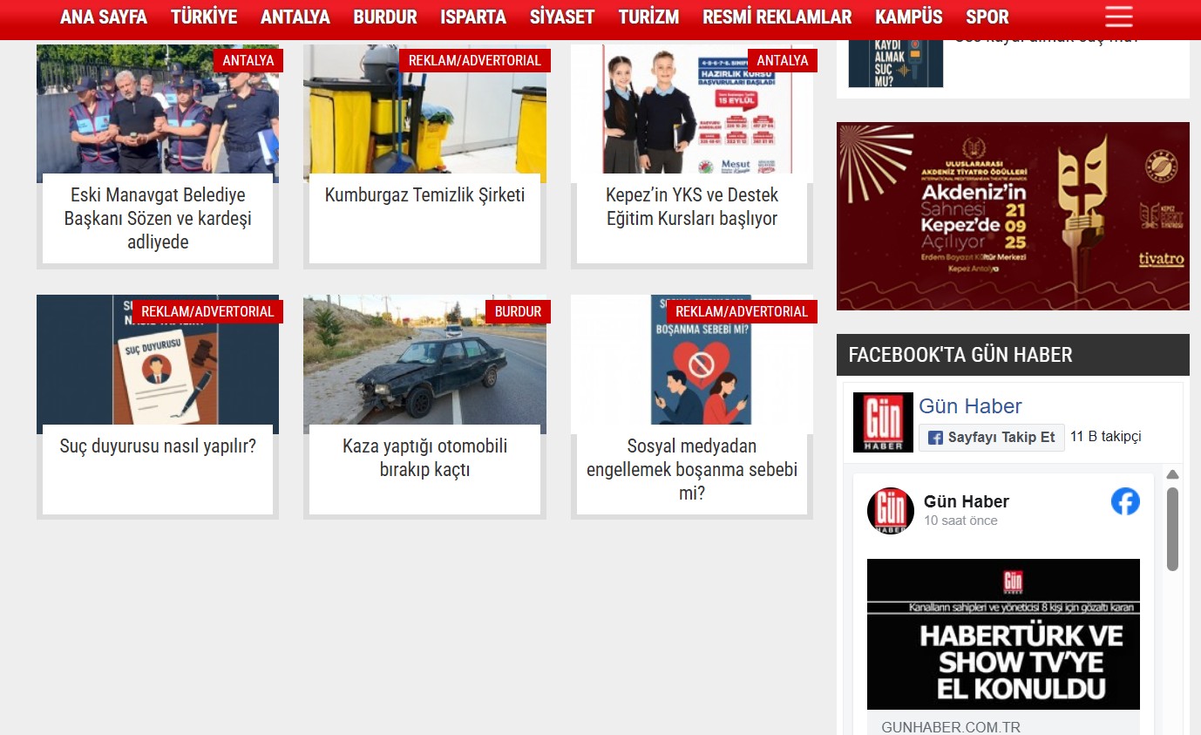Click the blue Facebook logo icon

(1125, 501)
